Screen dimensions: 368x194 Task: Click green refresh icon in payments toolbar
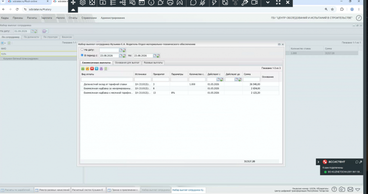(106, 68)
